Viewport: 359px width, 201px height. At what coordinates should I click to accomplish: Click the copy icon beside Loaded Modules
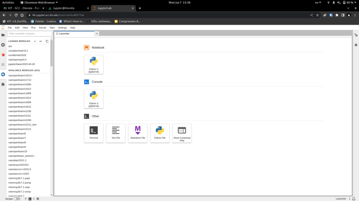point(47,41)
